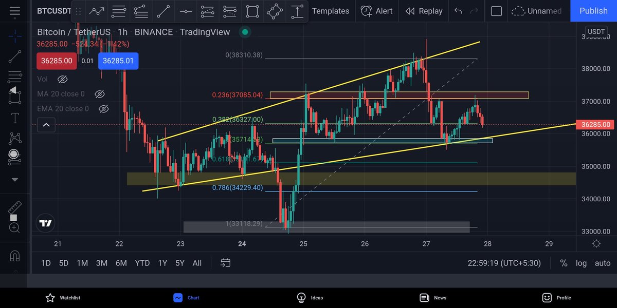Redo the last undone action
The width and height of the screenshot is (617, 308).
click(474, 11)
